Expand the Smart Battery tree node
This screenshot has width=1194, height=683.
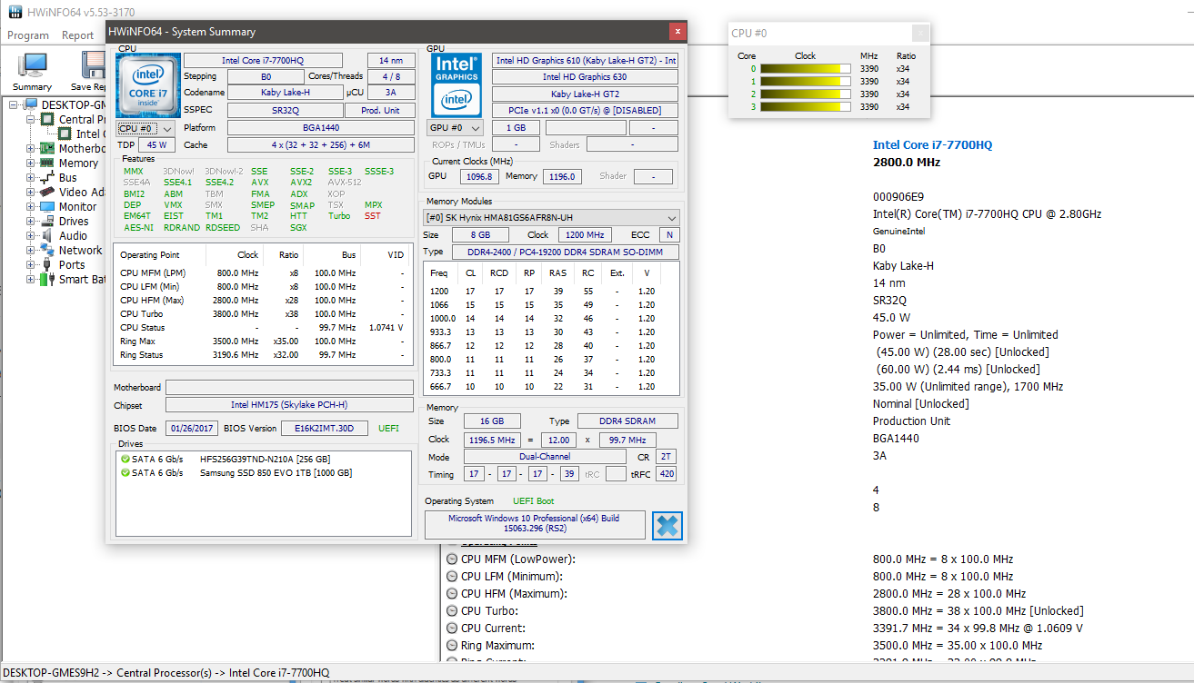[x=31, y=279]
